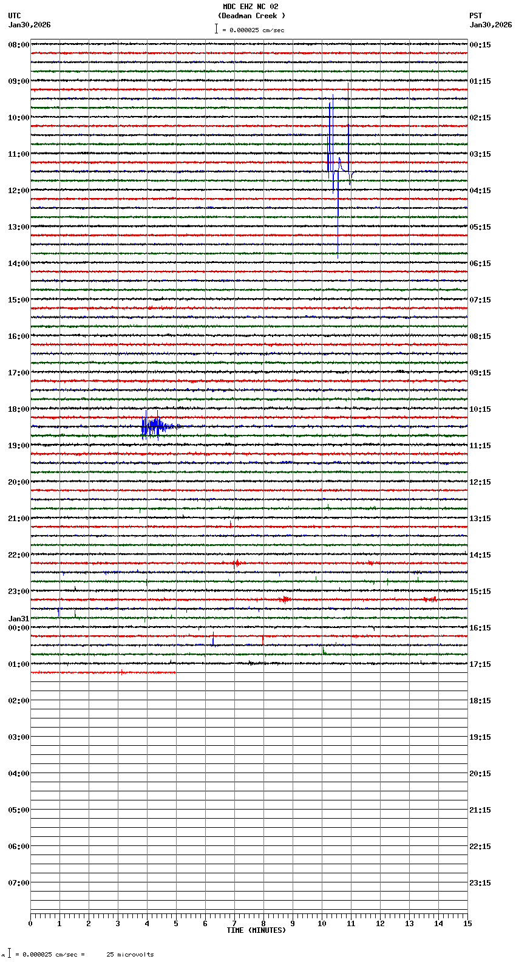Click the Jan30,2026 date under PST
Viewport: 516px width, 962px height.
coord(491,25)
